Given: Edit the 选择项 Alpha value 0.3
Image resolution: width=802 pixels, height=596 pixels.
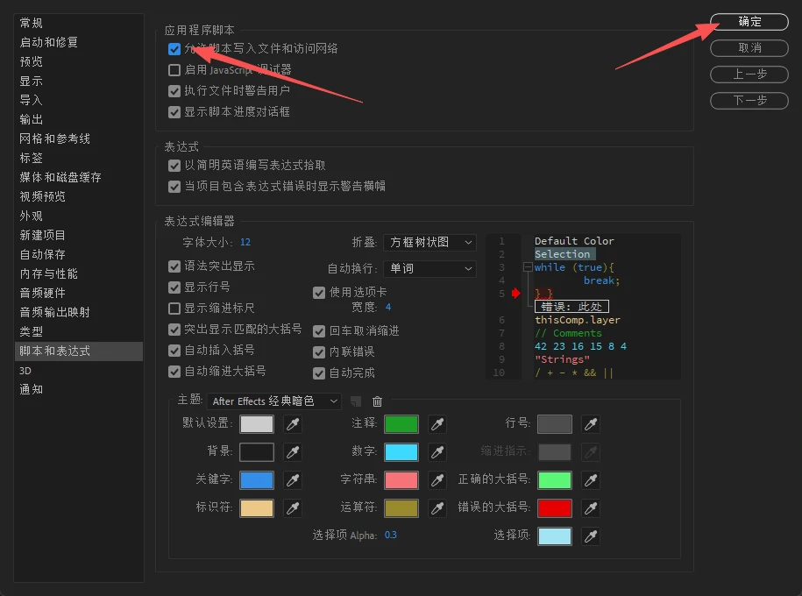Looking at the screenshot, I should 389,535.
